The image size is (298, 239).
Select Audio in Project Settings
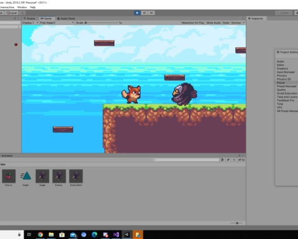point(281,62)
